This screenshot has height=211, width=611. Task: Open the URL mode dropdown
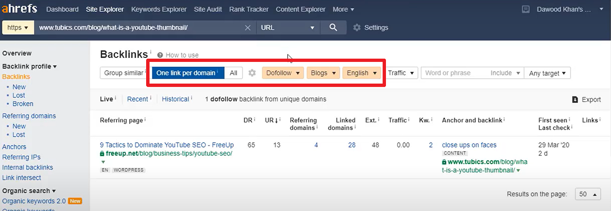pos(288,27)
